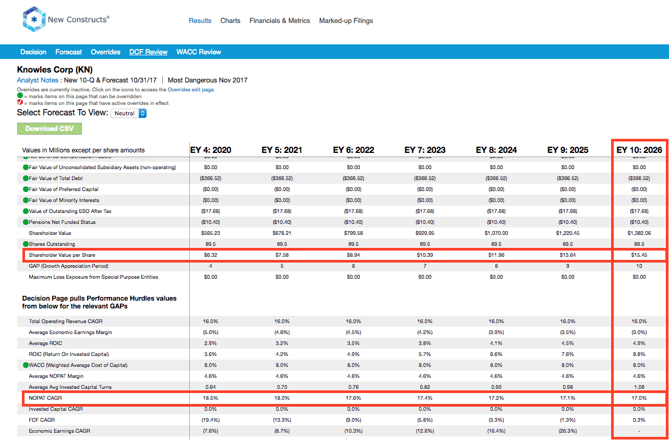Click Shareholder Value $565.23
Screen dimensions: 669x440
[x=211, y=233]
